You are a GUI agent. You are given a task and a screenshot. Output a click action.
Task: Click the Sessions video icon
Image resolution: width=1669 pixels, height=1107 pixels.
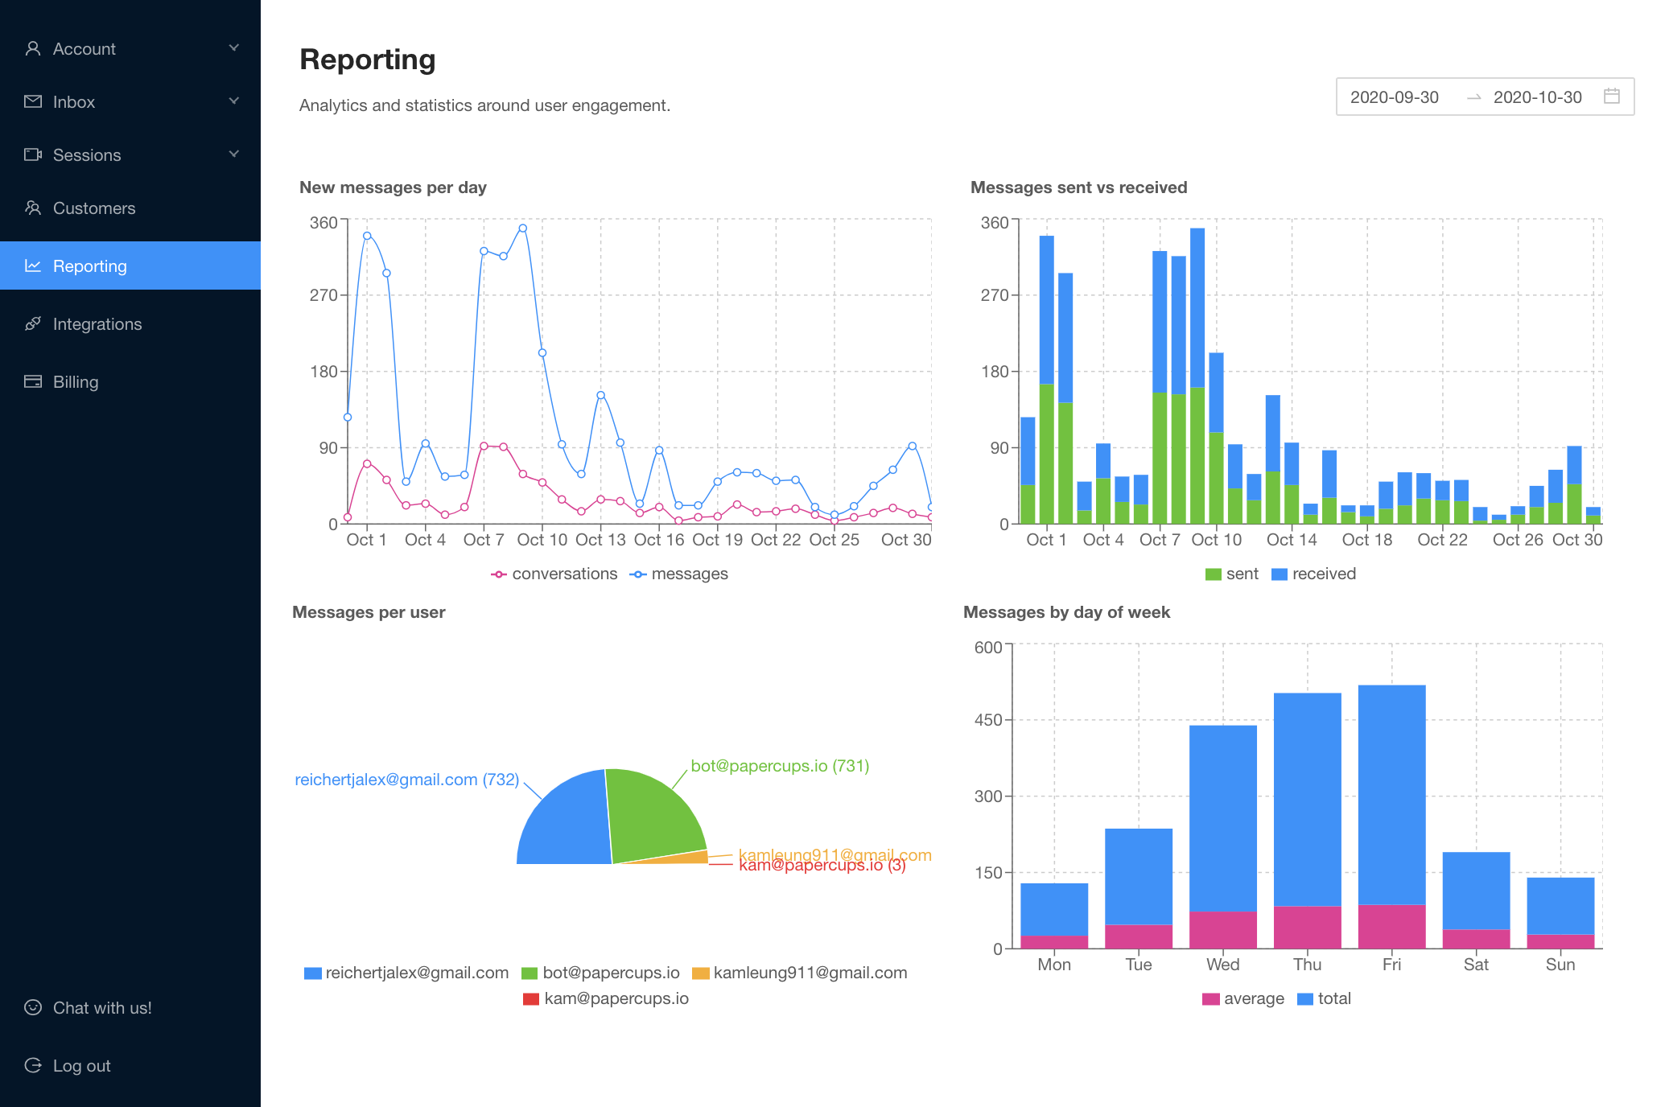[x=33, y=155]
